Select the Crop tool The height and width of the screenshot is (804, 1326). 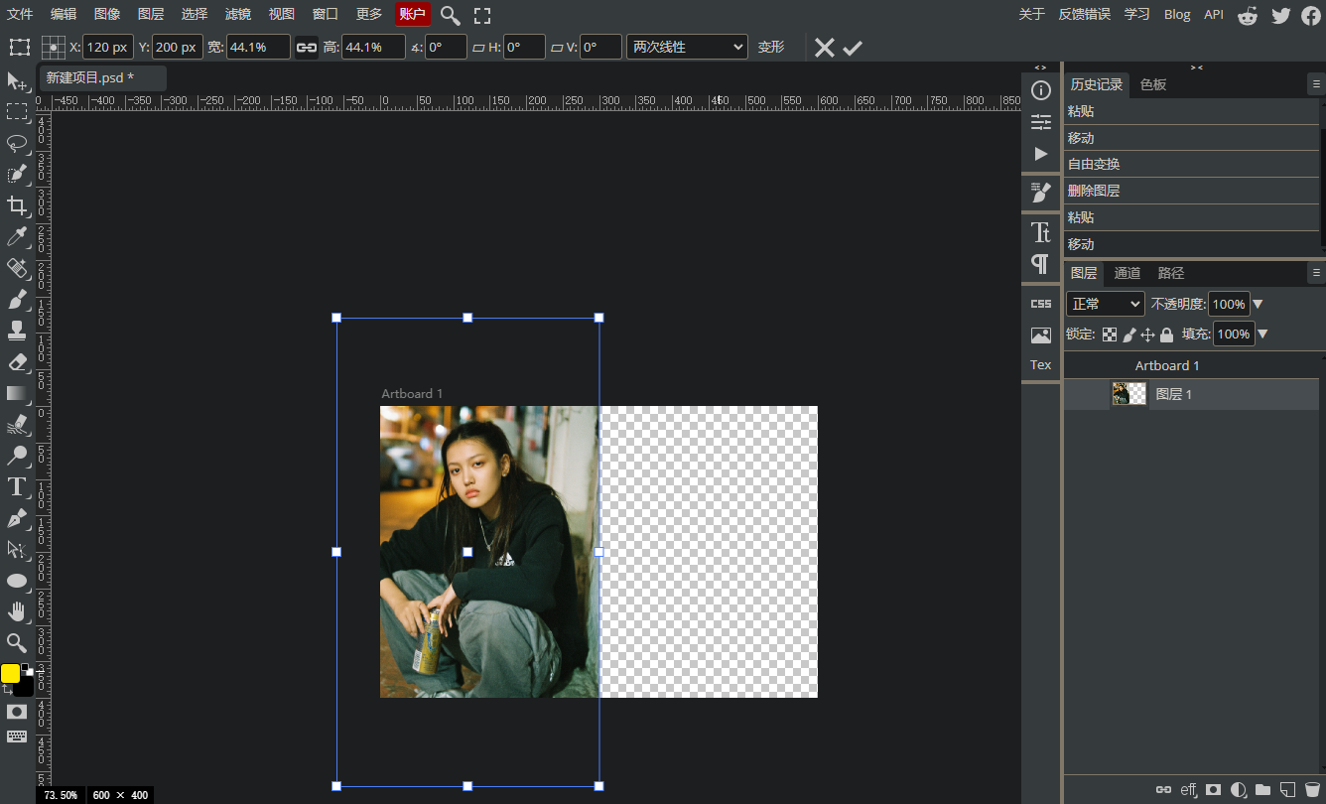coord(17,205)
